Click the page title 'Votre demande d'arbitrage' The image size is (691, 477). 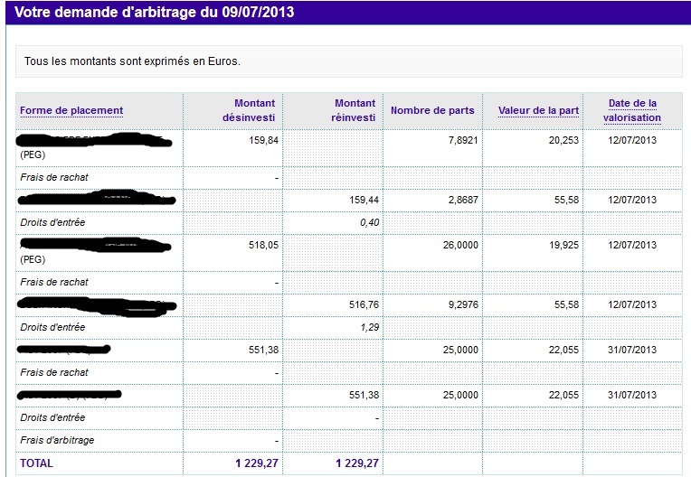coord(155,13)
